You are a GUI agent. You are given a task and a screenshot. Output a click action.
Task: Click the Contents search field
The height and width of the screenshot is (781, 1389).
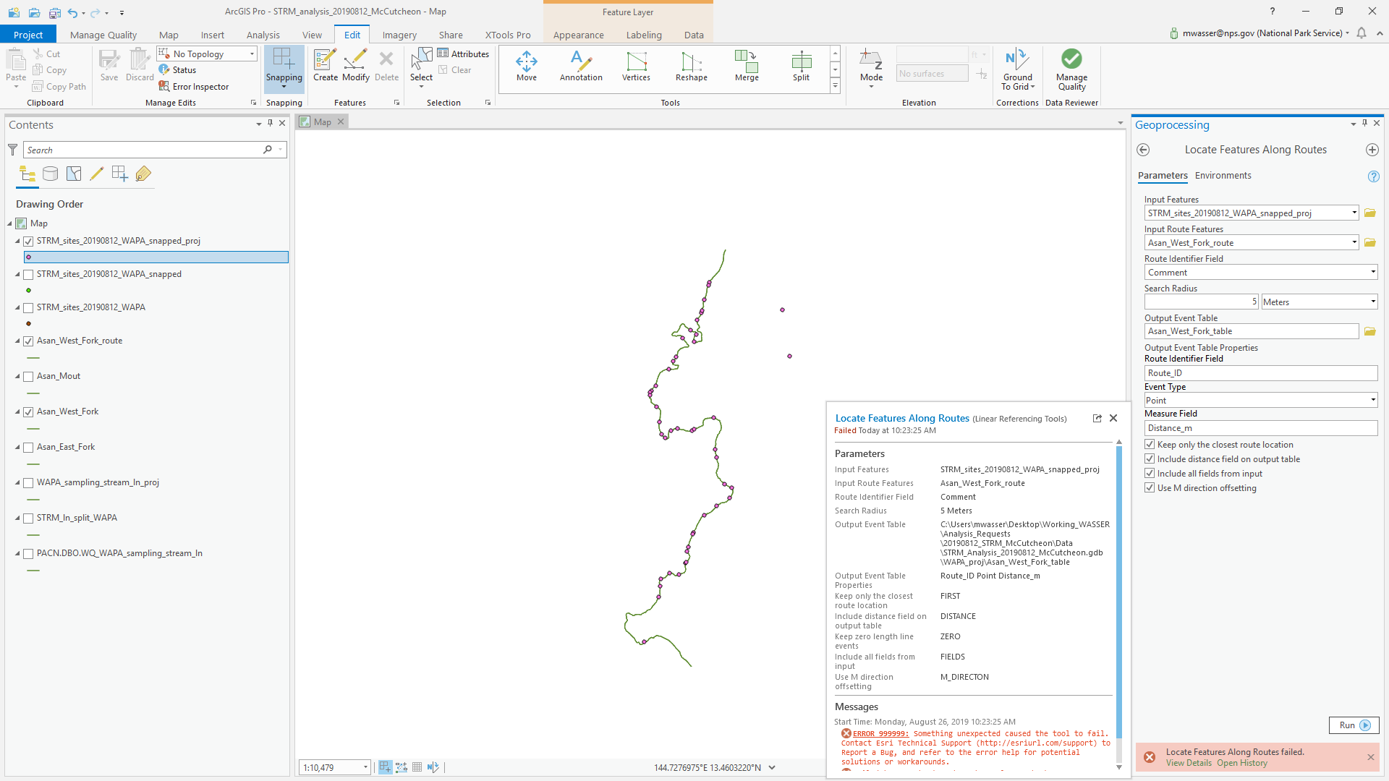[x=143, y=150]
